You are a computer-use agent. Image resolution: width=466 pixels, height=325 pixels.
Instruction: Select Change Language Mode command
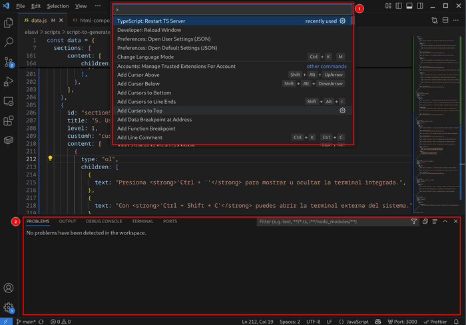(232, 57)
